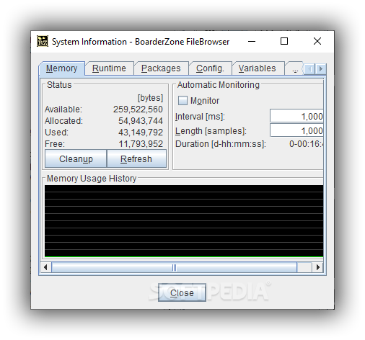Run memory Cleanup
The image size is (365, 340).
click(x=76, y=158)
